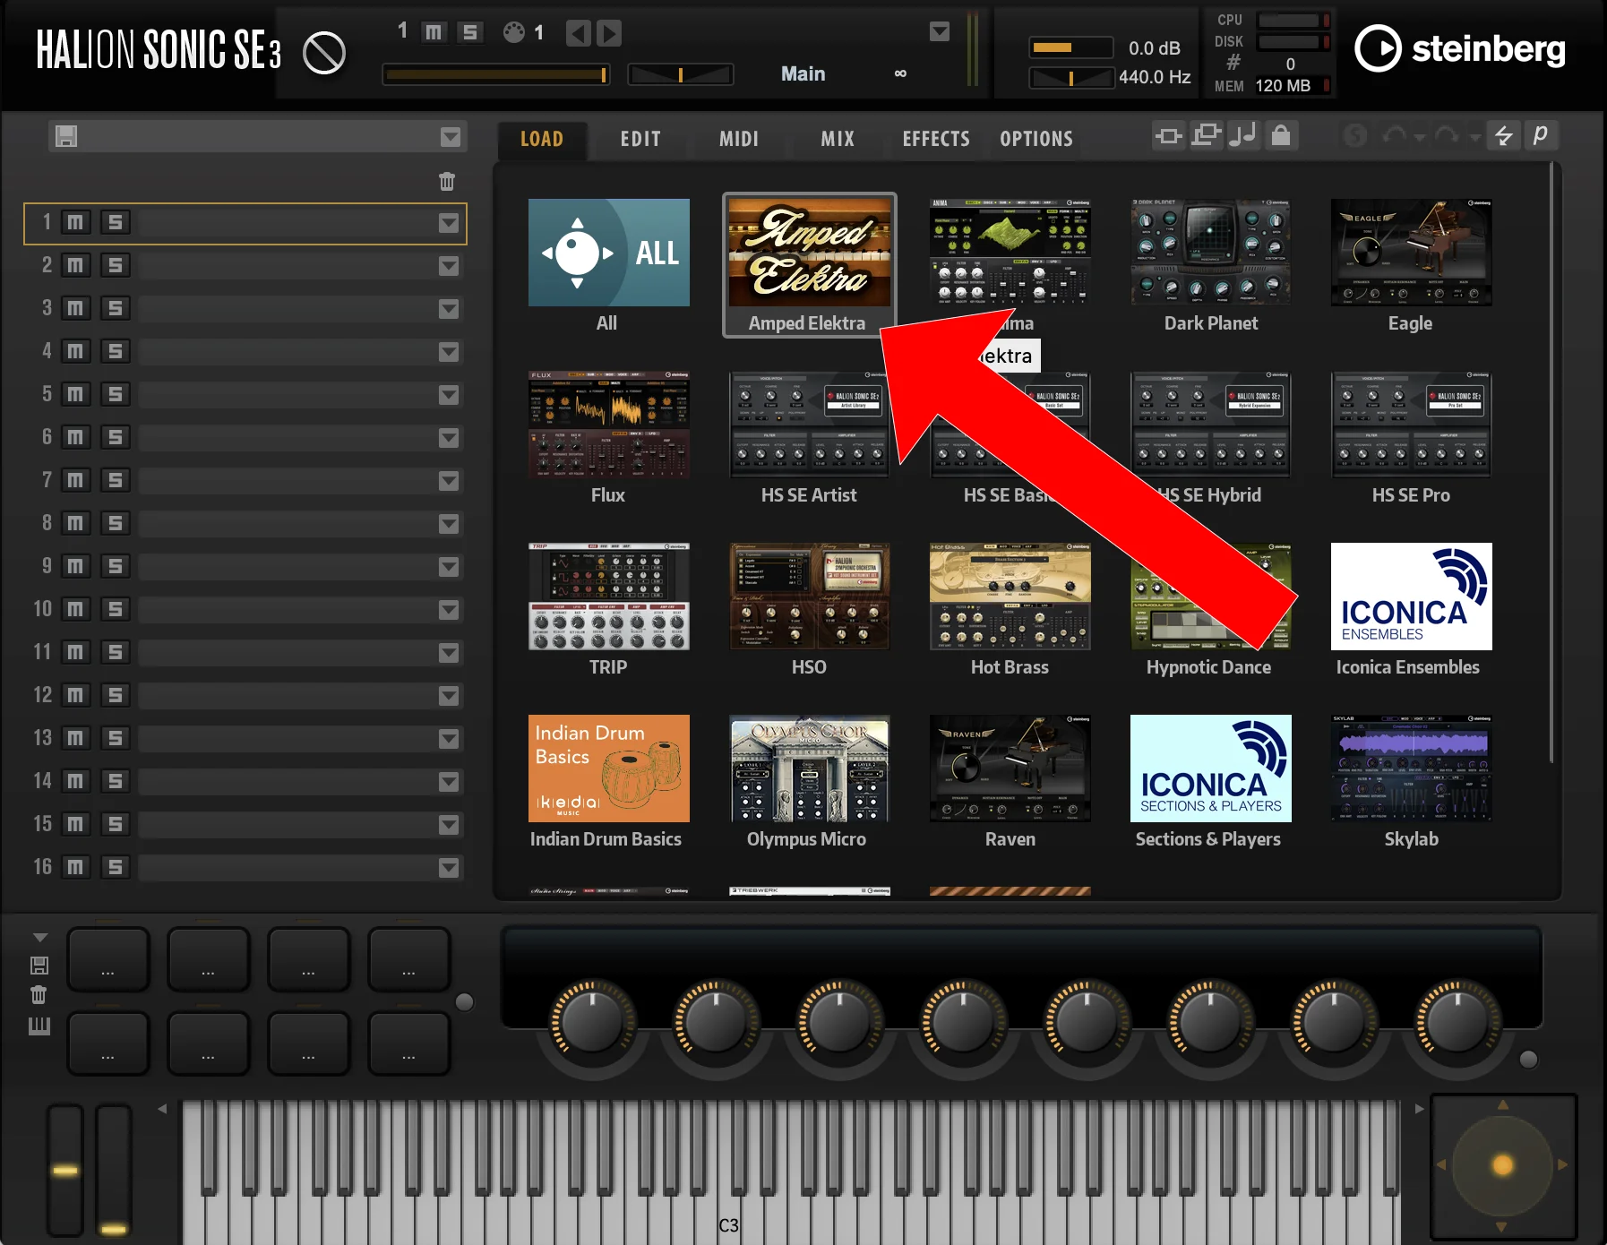Click the lock icon in the toolbar
Screen dimensions: 1607x1245
pos(1282,135)
